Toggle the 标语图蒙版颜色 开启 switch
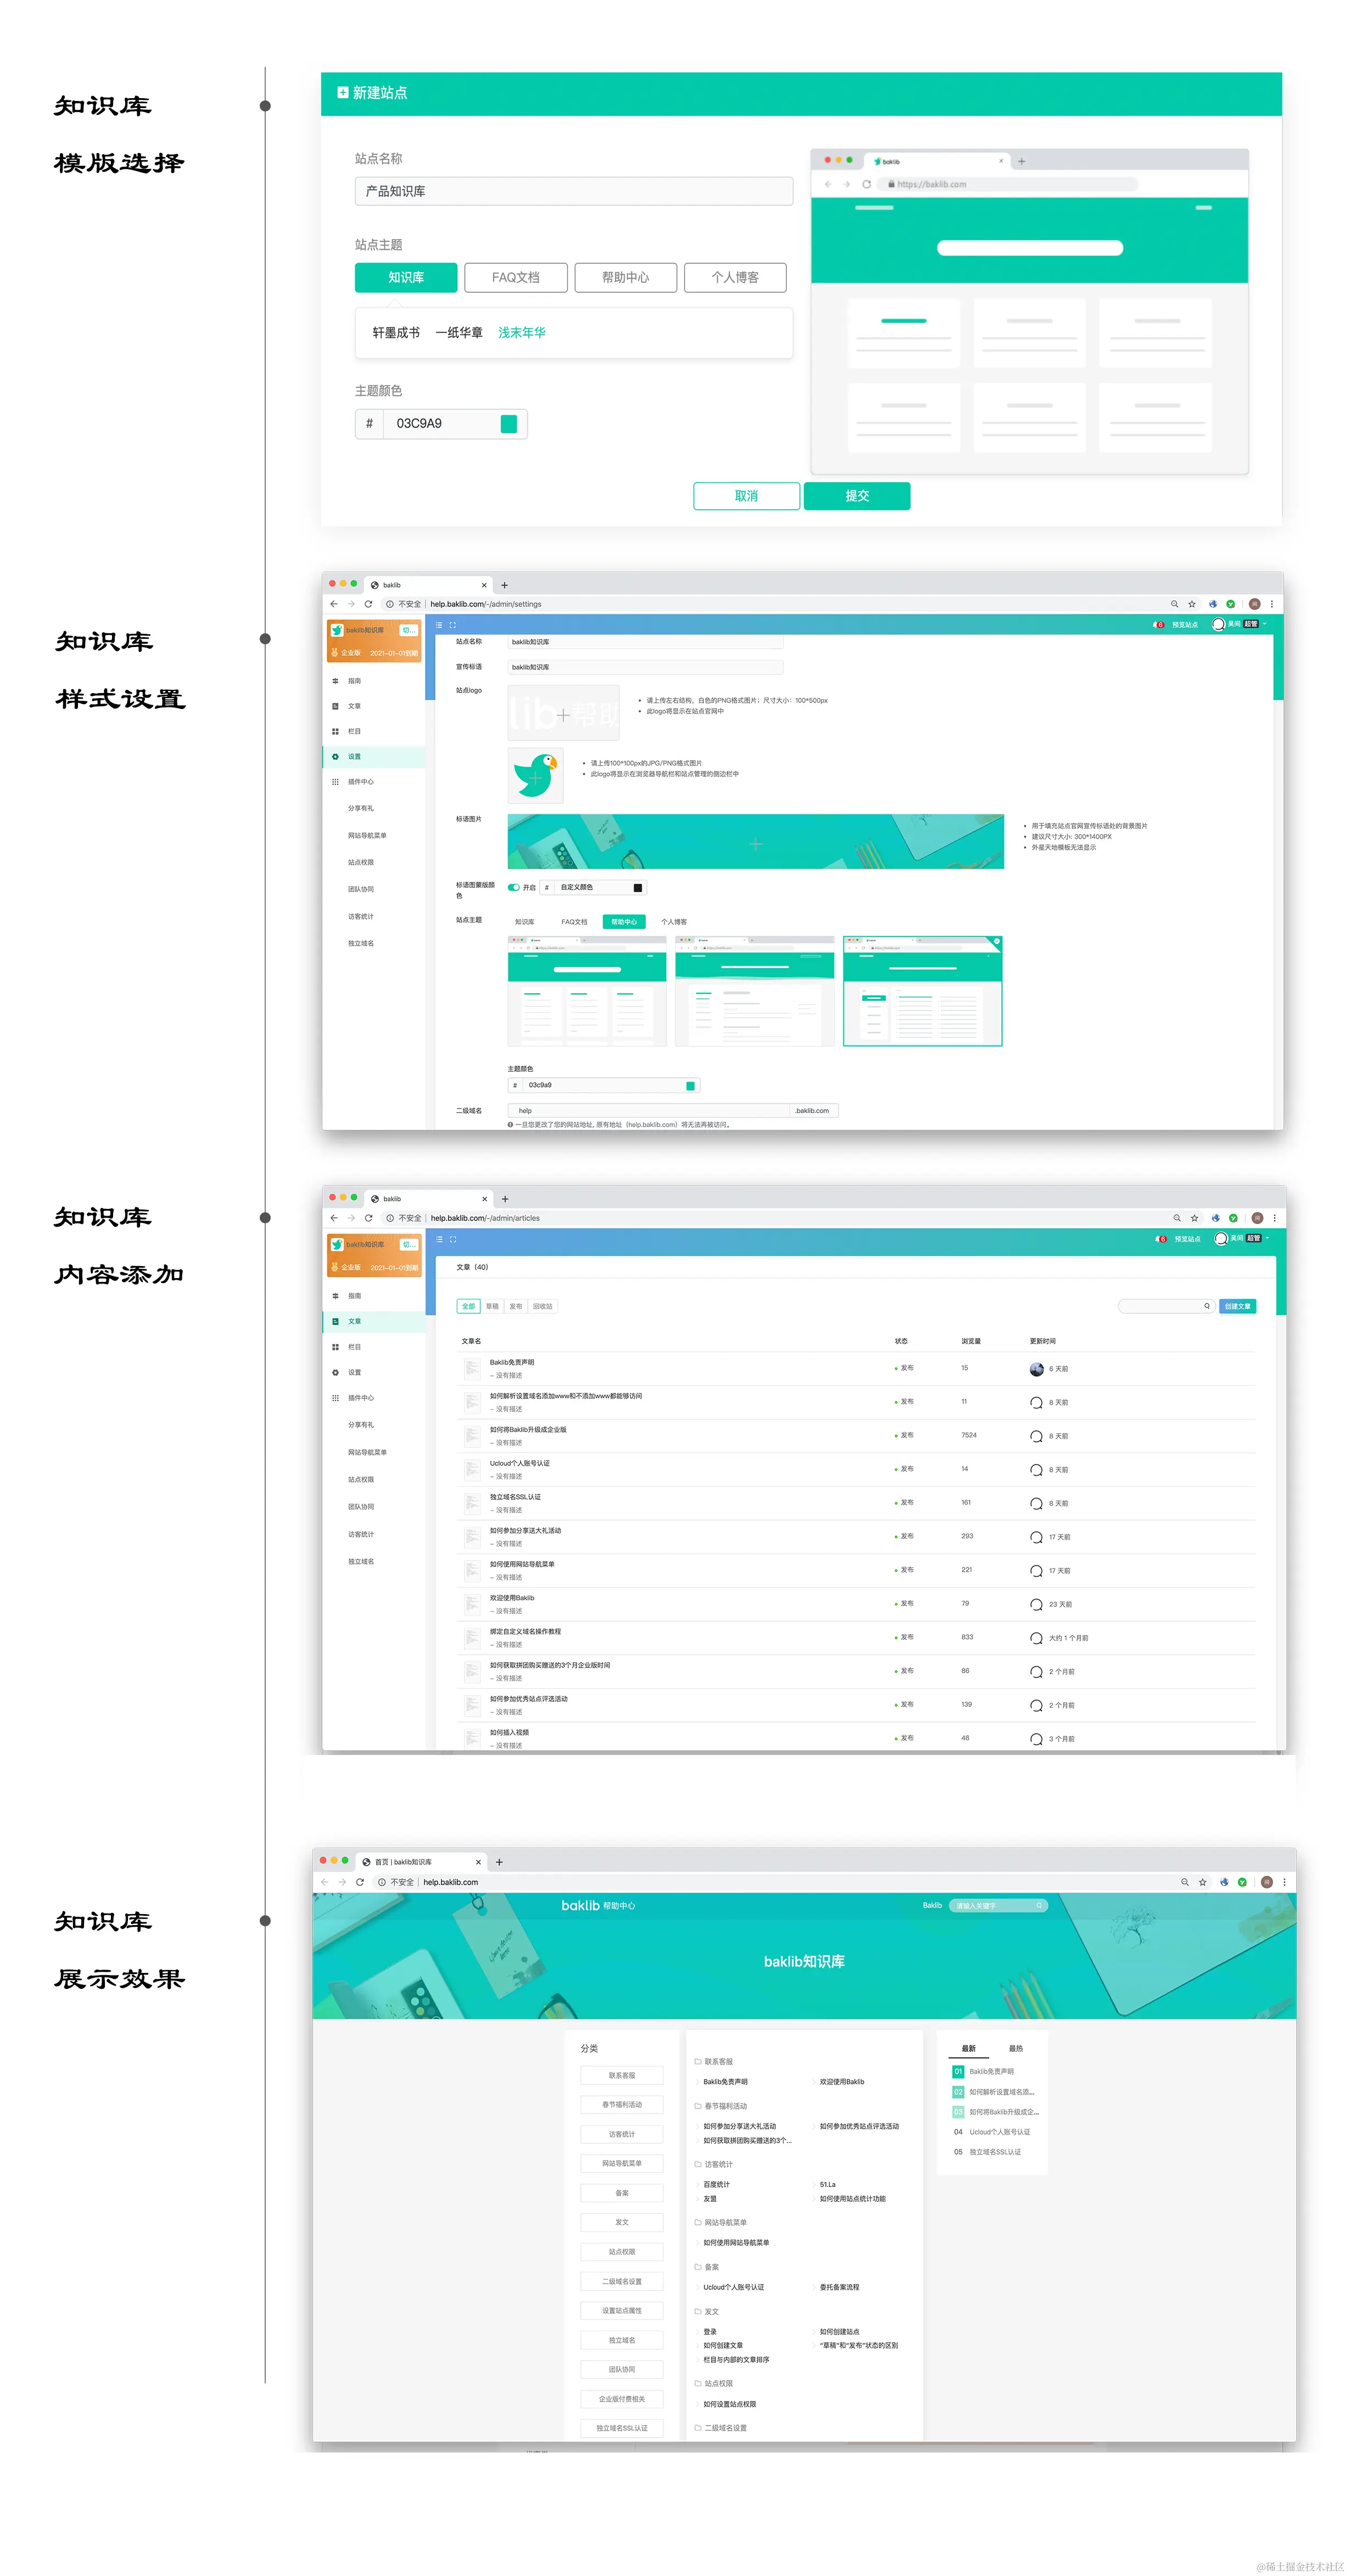This screenshot has width=1348, height=2576. [x=513, y=887]
